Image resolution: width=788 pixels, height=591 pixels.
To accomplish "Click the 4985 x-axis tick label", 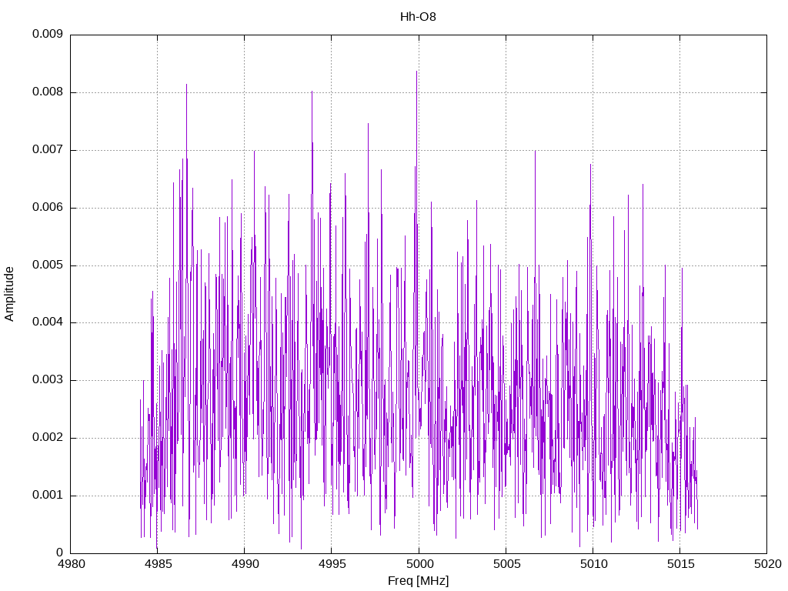I will coord(157,564).
